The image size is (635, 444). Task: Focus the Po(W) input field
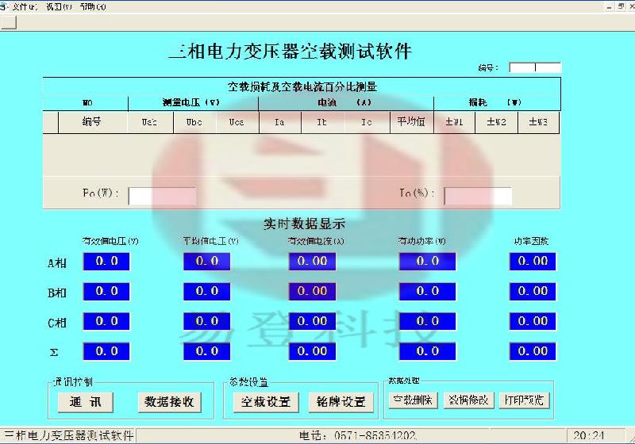(x=162, y=196)
